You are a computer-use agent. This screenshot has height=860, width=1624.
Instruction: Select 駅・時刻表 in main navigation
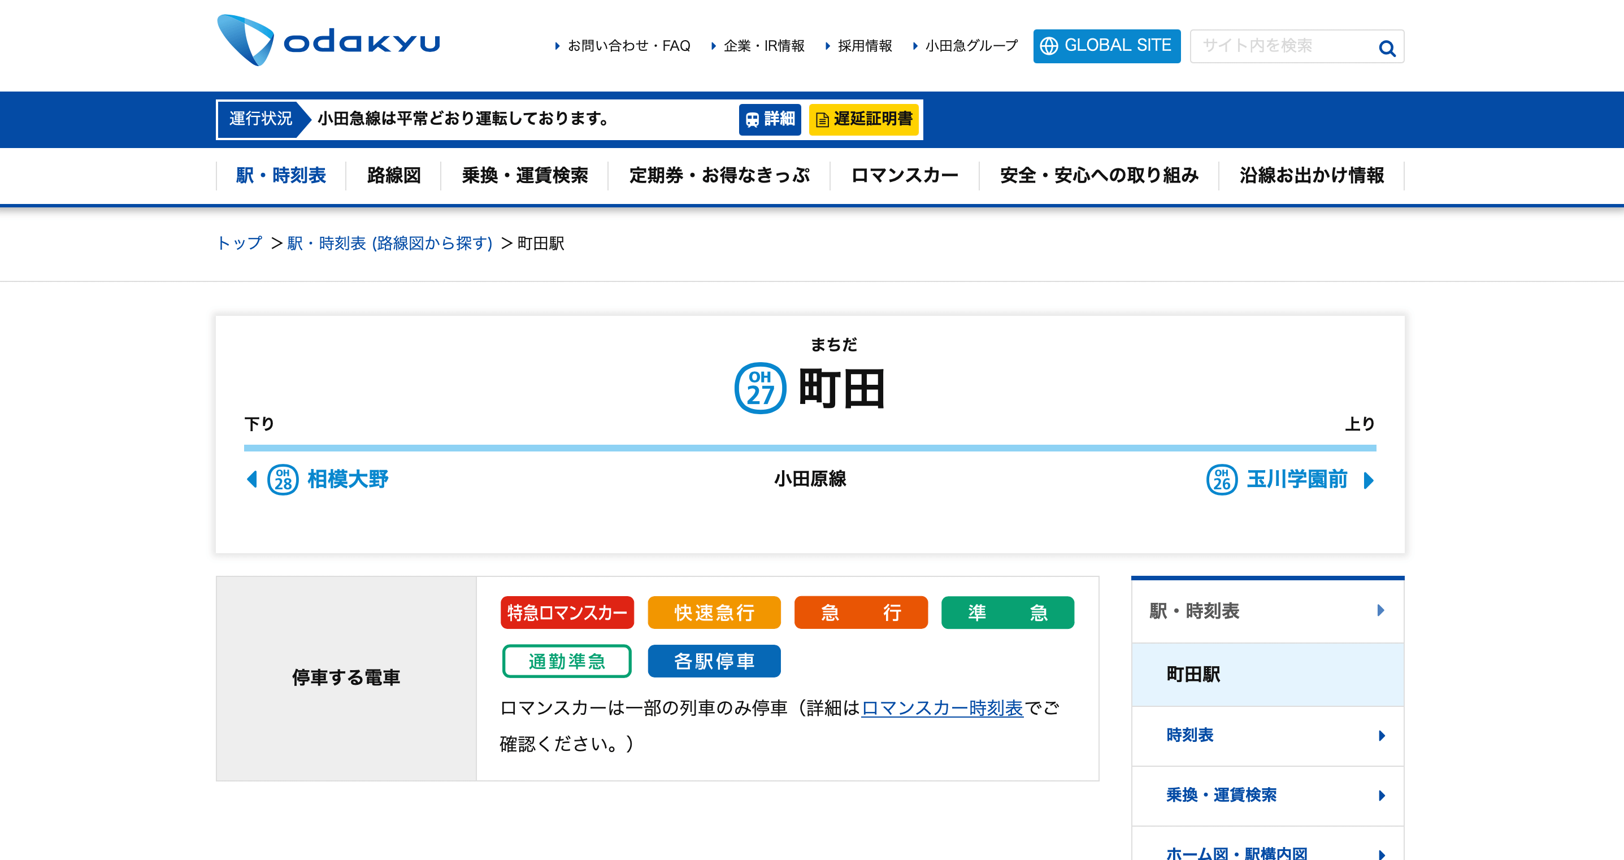coord(281,175)
